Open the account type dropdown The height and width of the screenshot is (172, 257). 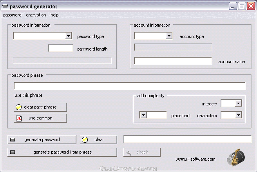tap(169, 36)
